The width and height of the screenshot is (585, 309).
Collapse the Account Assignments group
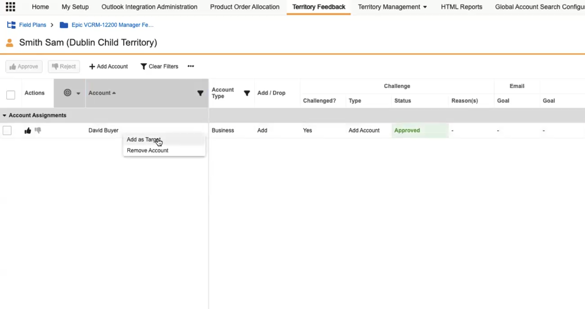click(x=5, y=115)
